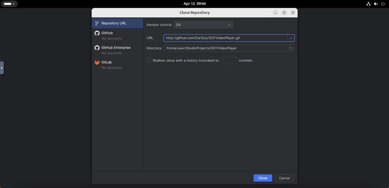Click the GitHub Enterprise octocat icon

[97, 47]
